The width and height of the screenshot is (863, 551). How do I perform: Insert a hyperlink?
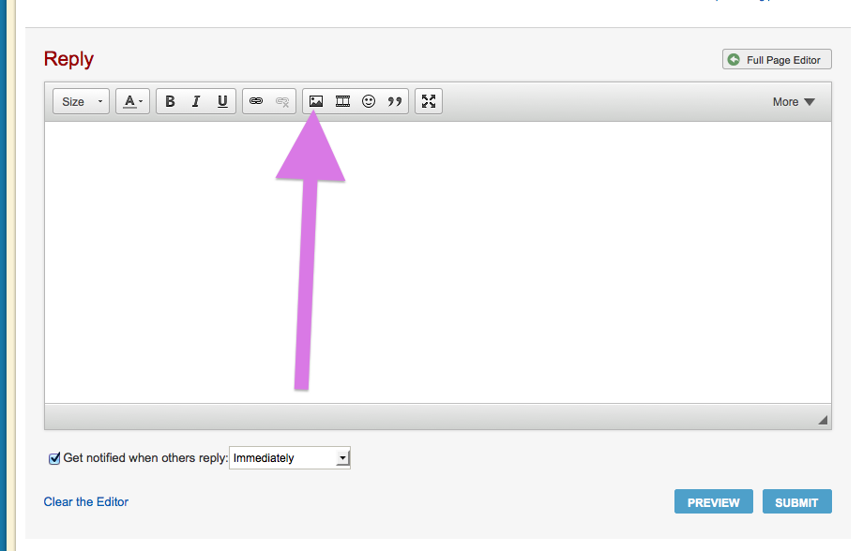pos(256,101)
